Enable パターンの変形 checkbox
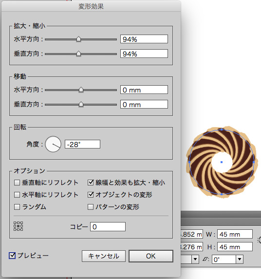The width and height of the screenshot is (261, 279). pyautogui.click(x=91, y=207)
